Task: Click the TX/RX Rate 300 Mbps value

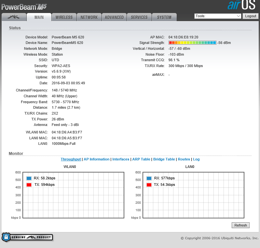Action: tap(185, 66)
